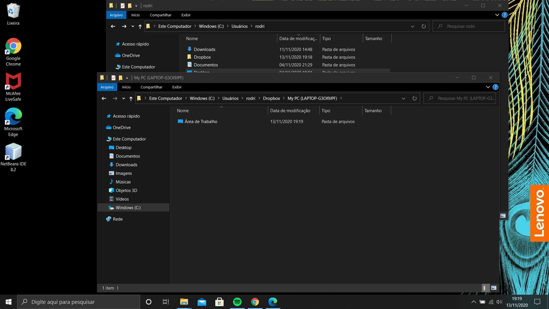
Task: Open the Compartilhar tab in the front window
Action: (151, 87)
